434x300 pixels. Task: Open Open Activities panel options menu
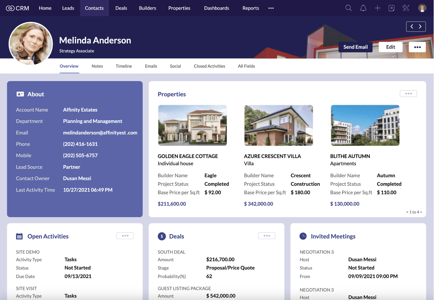125,236
